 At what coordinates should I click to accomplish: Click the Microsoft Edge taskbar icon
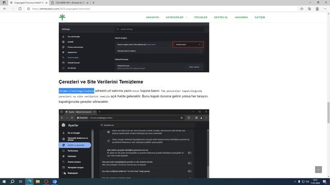click(29, 181)
